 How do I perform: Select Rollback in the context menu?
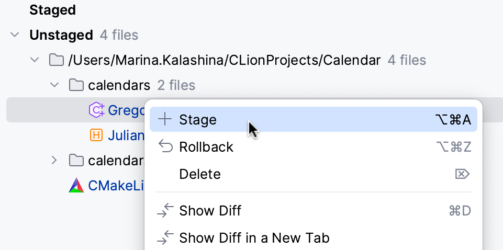pyautogui.click(x=206, y=147)
